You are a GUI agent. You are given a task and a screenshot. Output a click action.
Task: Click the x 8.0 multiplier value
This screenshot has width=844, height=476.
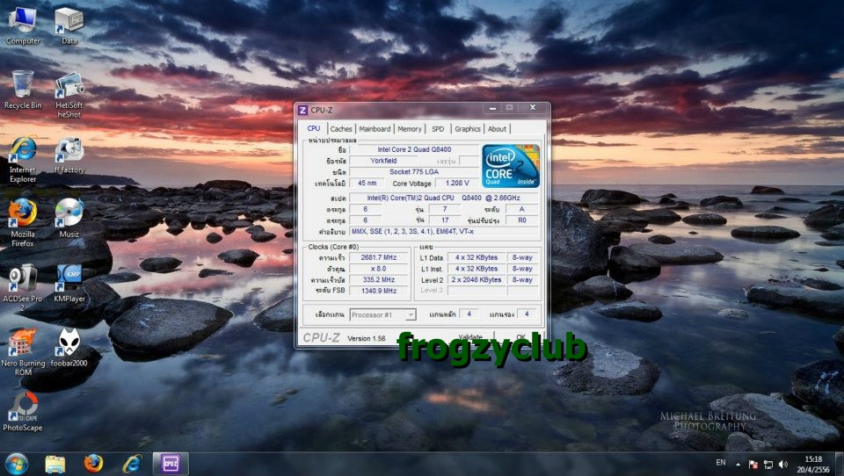379,269
